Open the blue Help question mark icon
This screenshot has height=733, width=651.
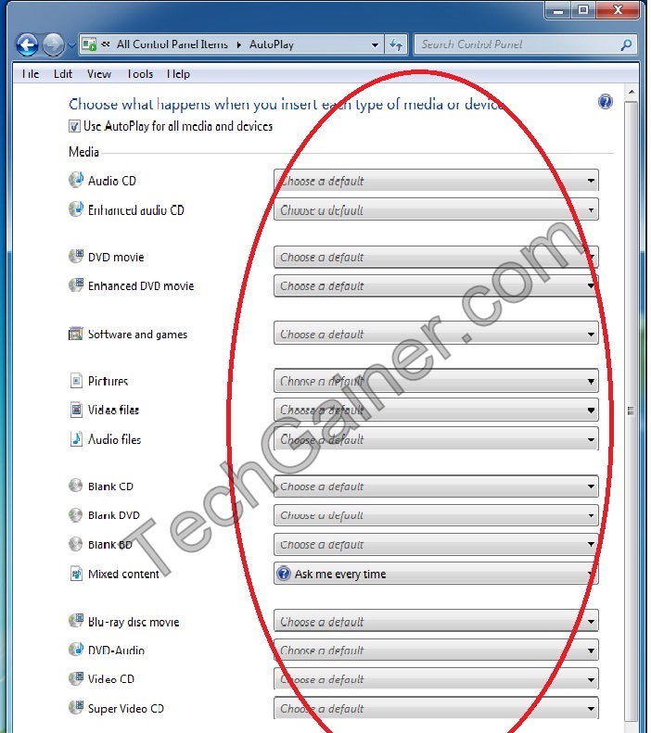(606, 102)
